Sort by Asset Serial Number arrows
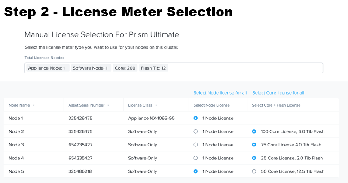The width and height of the screenshot is (348, 183). tap(108, 105)
